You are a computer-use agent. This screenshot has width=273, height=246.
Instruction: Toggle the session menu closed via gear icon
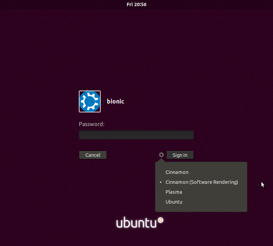pos(161,155)
